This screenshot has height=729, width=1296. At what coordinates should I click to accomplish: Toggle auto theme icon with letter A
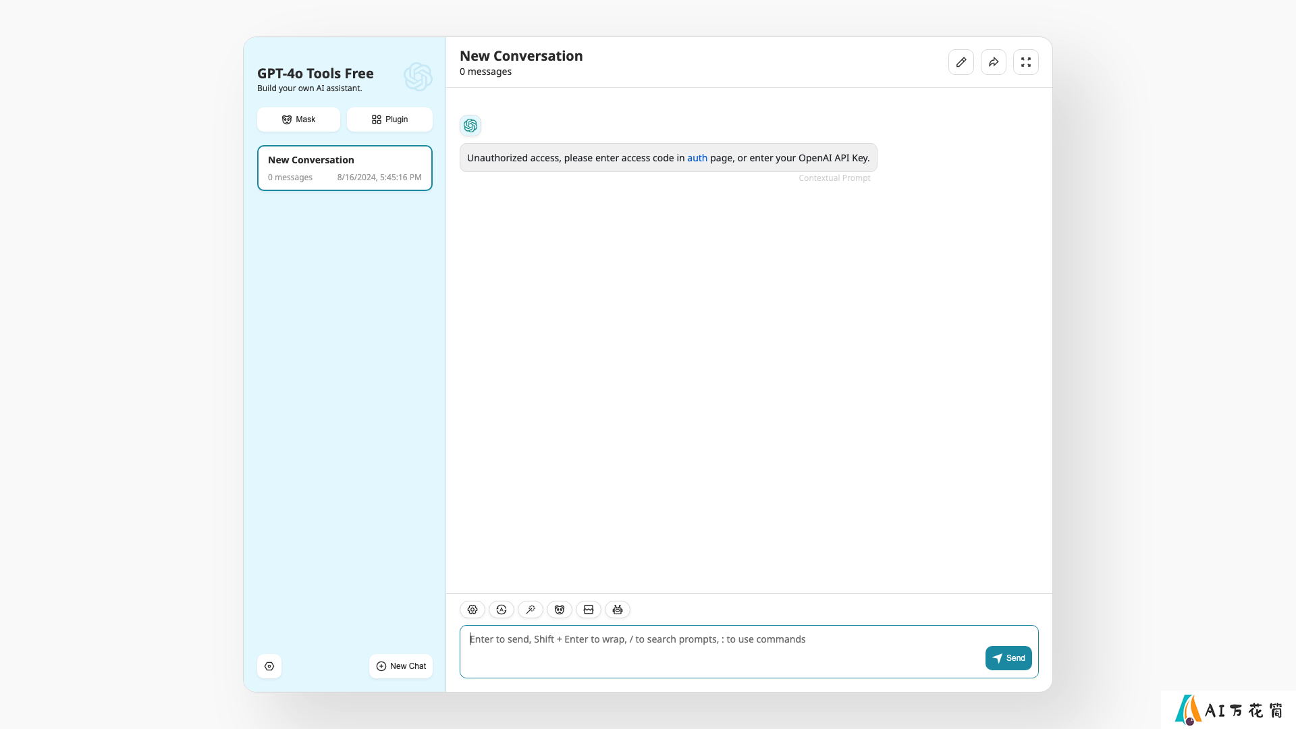click(x=502, y=610)
